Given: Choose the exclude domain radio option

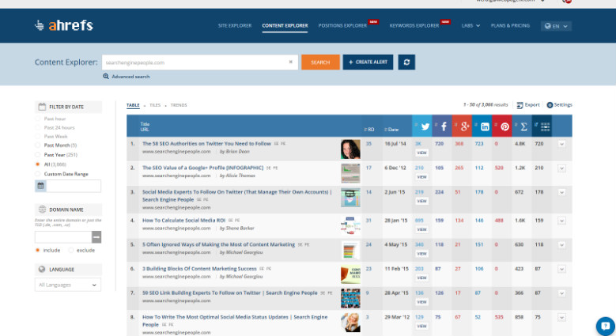Looking at the screenshot, I should click(70, 250).
